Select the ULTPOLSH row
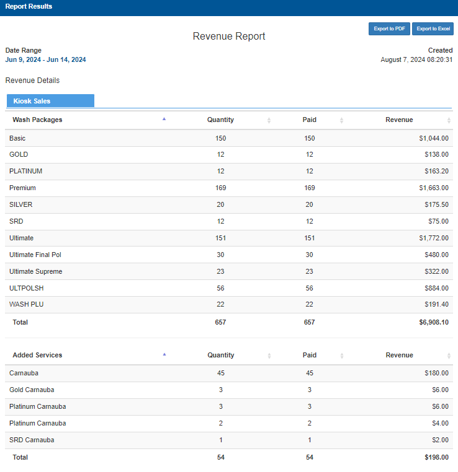Viewport: 458px width, 472px height. (229, 289)
